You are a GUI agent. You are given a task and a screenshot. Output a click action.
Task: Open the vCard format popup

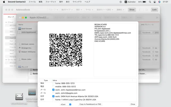(66, 104)
